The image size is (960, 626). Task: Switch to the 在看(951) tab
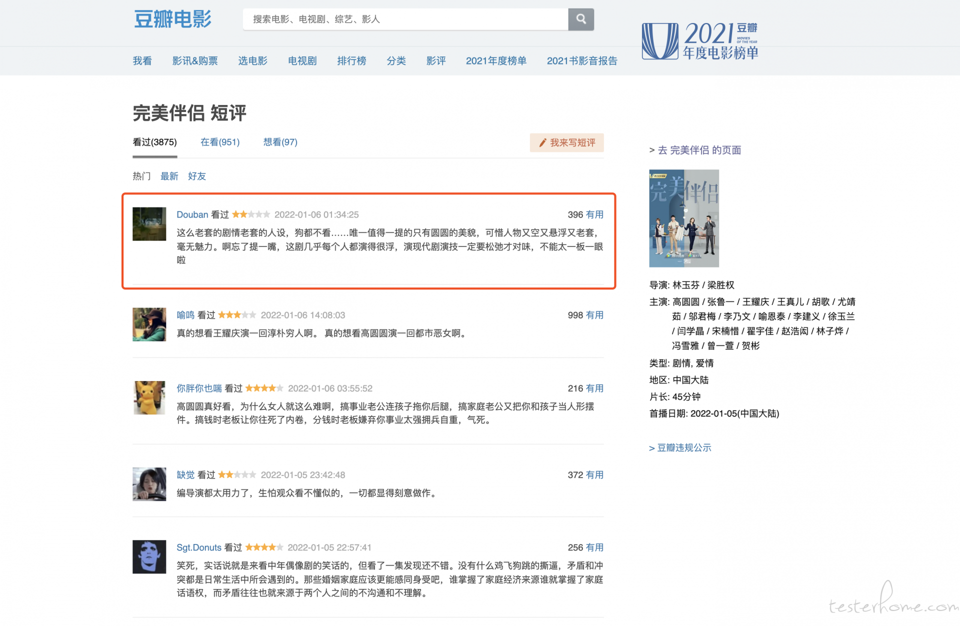click(x=220, y=142)
